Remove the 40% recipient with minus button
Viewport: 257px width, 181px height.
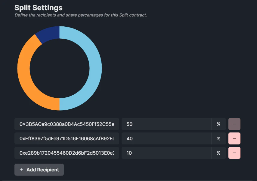234,138
